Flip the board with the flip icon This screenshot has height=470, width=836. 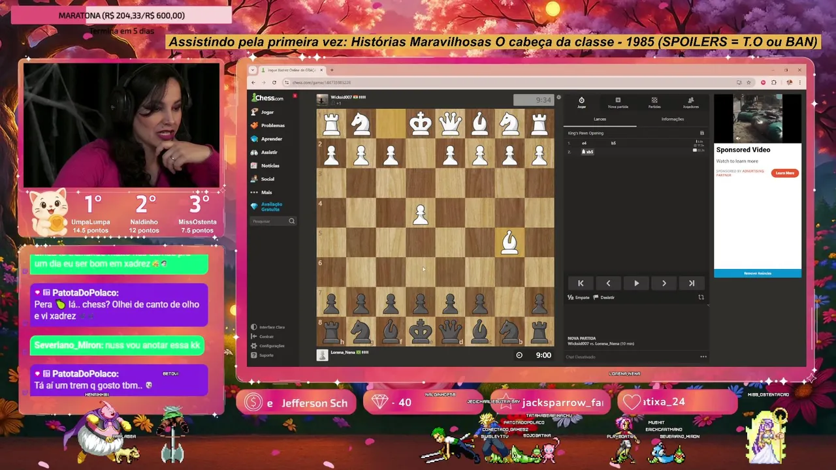click(x=701, y=298)
